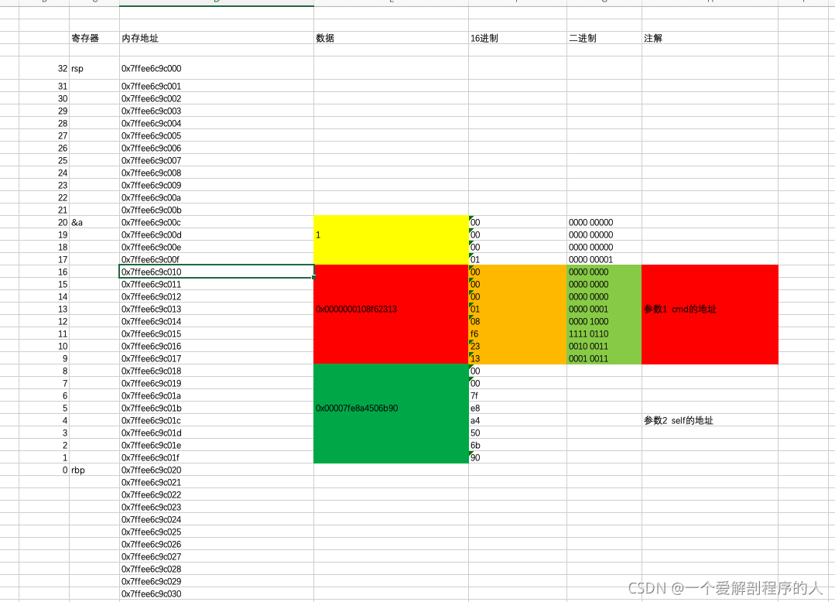Click the binary cell '0001 0011'
The width and height of the screenshot is (835, 602).
coord(604,358)
